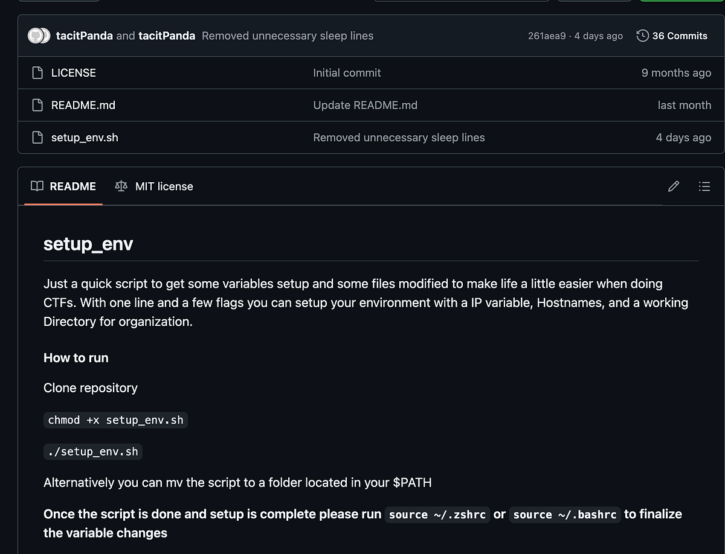The width and height of the screenshot is (725, 554).
Task: Open the MIT license tab
Action: click(164, 186)
